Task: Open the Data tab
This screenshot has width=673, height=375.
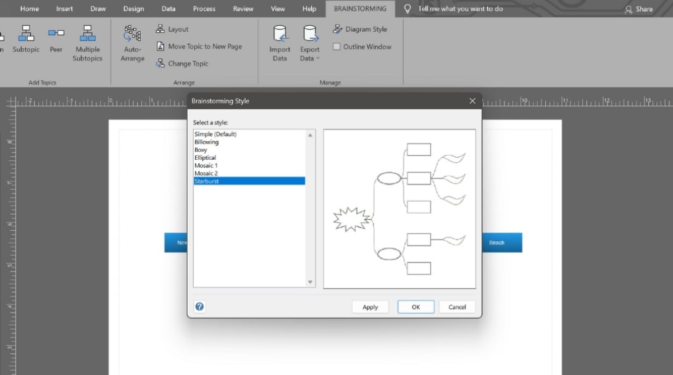Action: coord(168,9)
